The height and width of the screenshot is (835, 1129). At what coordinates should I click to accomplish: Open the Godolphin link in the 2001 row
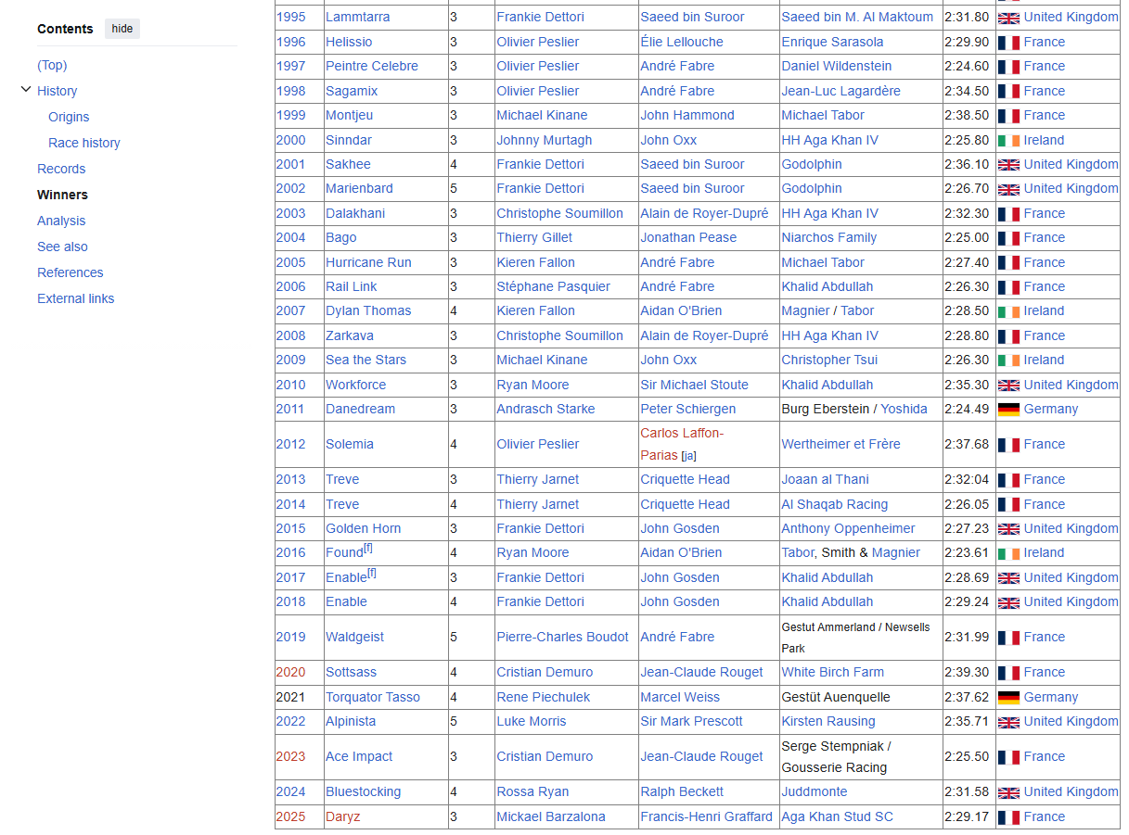812,164
